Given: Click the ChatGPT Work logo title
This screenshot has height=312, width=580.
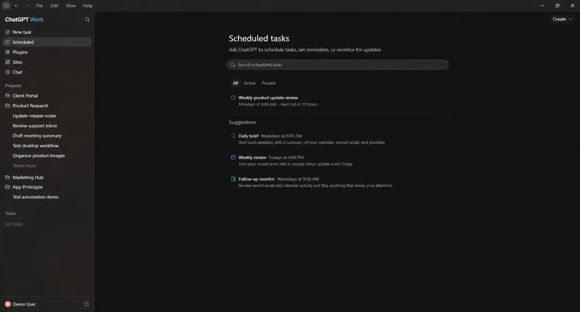Looking at the screenshot, I should tap(24, 19).
